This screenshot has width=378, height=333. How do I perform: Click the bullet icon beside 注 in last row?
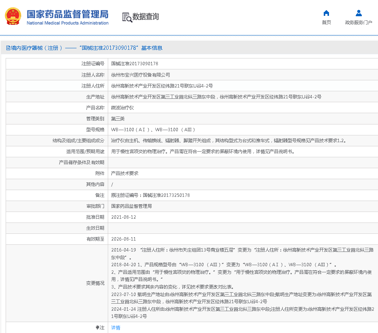(97, 327)
